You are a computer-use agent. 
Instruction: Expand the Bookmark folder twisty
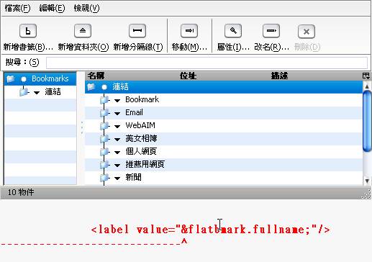click(117, 101)
